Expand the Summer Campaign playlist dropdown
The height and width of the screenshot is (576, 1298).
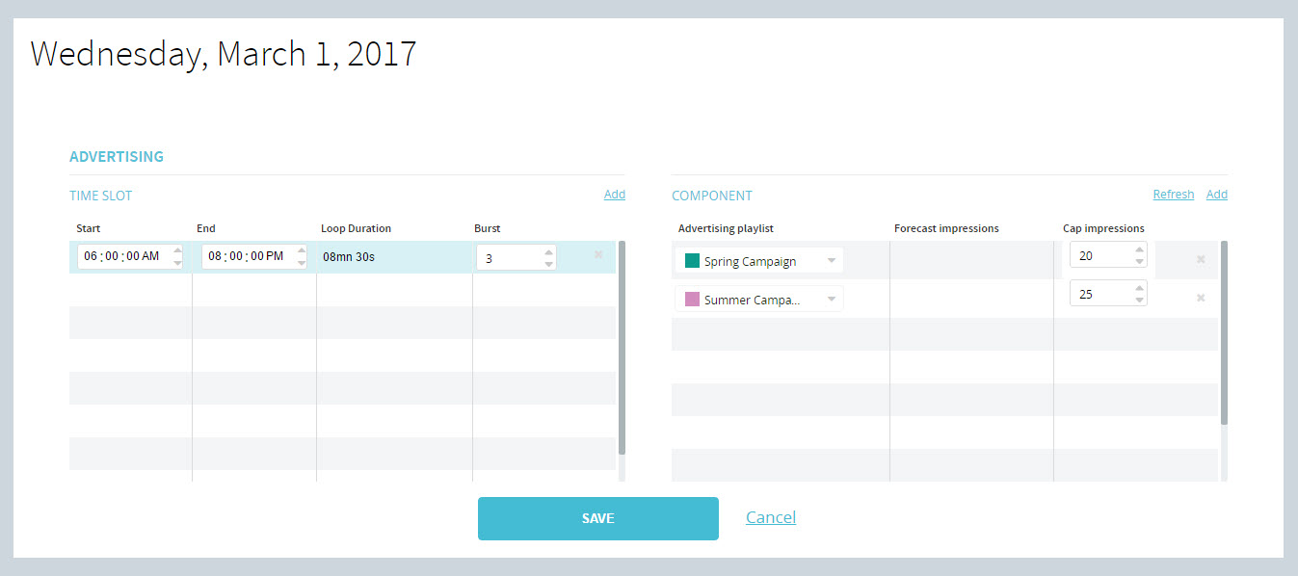pyautogui.click(x=832, y=300)
